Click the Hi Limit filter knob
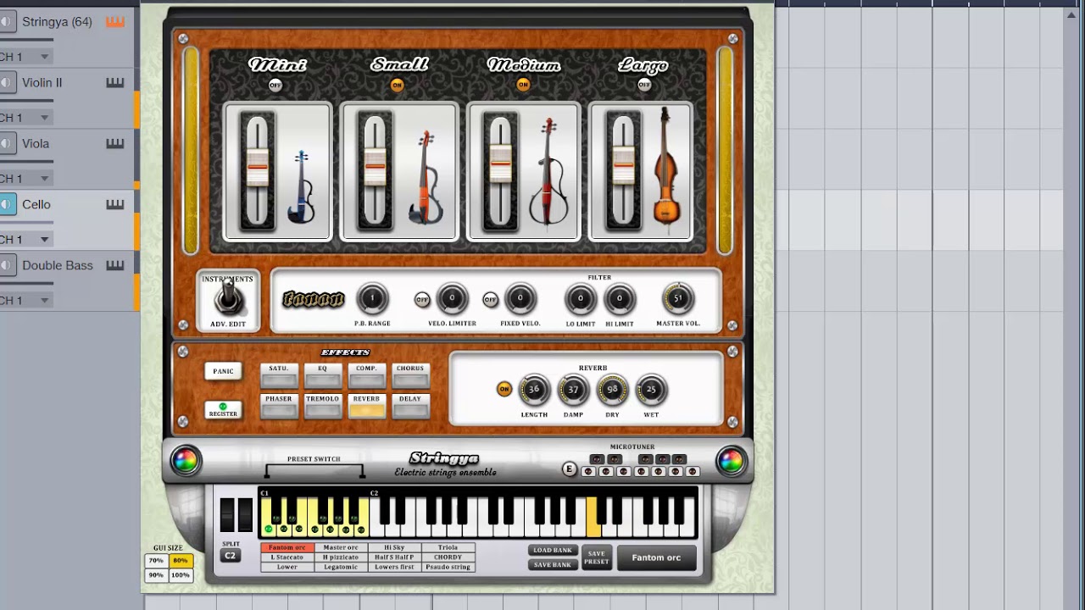This screenshot has height=610, width=1085. click(x=620, y=298)
